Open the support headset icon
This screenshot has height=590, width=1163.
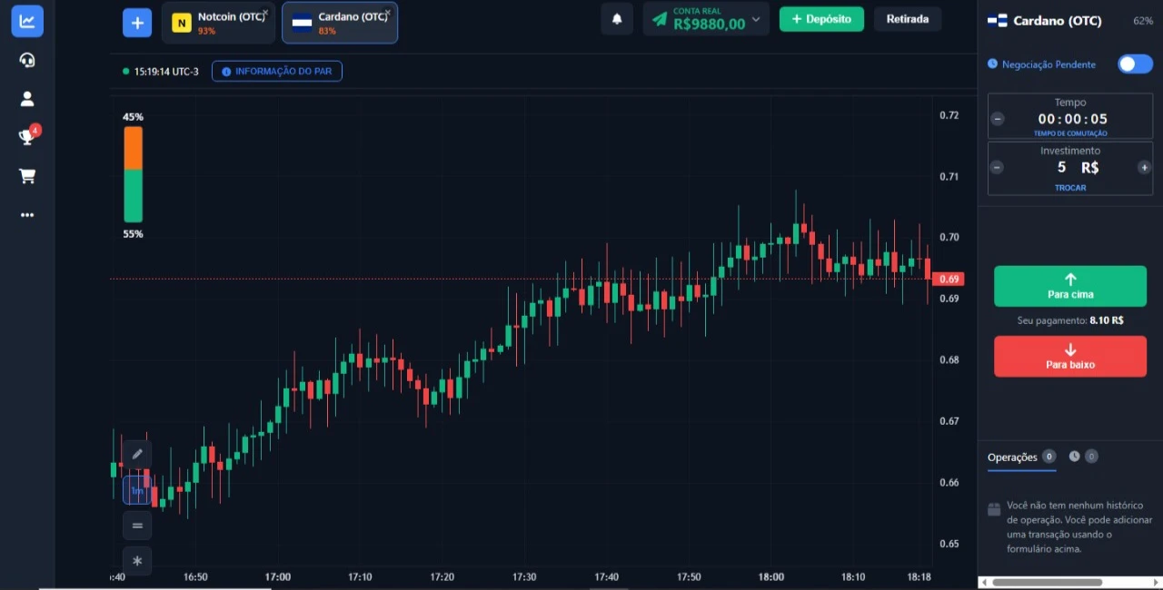click(27, 60)
